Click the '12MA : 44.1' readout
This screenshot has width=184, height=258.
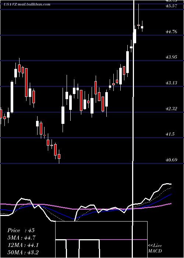pos(23,245)
